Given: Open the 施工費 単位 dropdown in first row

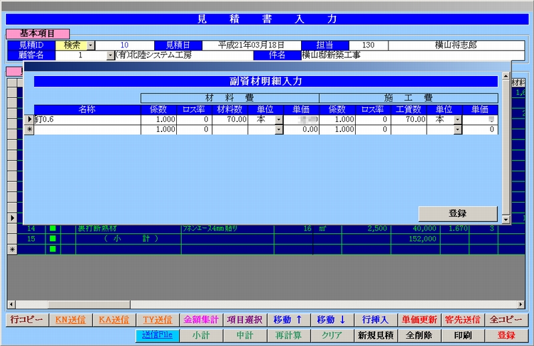Looking at the screenshot, I should point(458,120).
